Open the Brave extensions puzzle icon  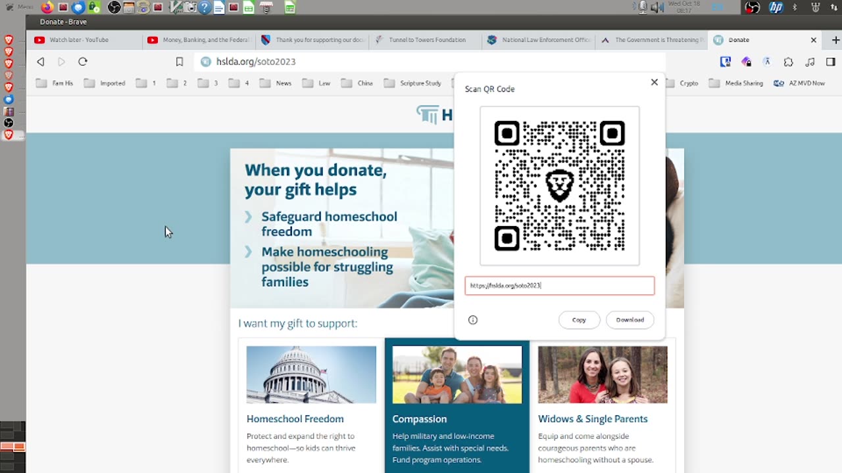[x=789, y=62]
